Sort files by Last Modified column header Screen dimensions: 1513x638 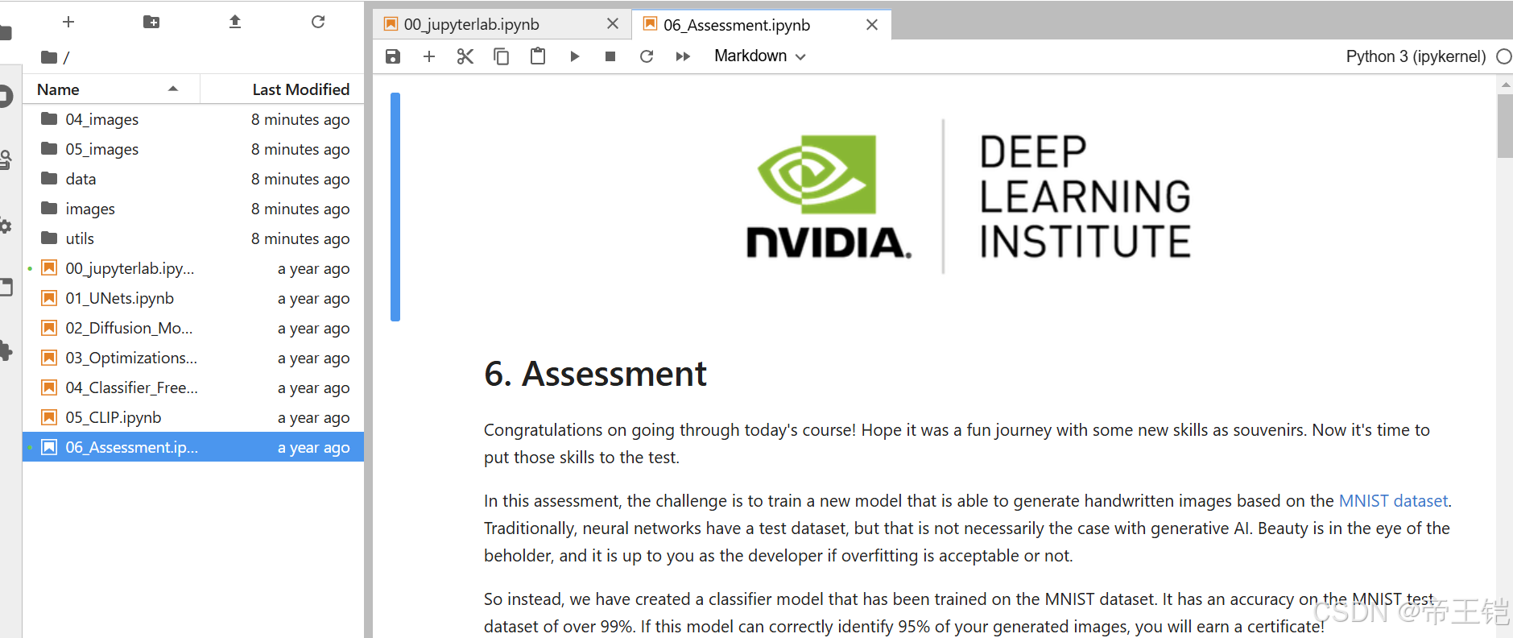(x=283, y=89)
